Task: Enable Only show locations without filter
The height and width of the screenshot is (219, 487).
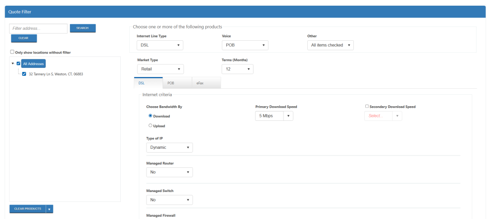Action: pos(12,52)
